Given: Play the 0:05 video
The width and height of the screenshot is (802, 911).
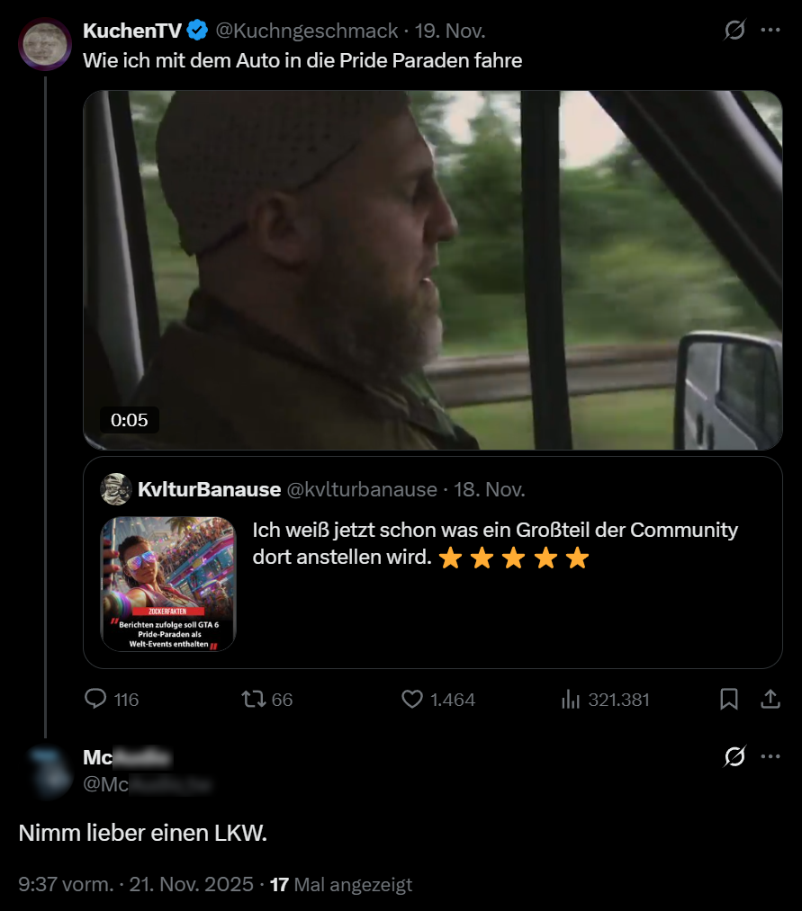Looking at the screenshot, I should coord(432,270).
